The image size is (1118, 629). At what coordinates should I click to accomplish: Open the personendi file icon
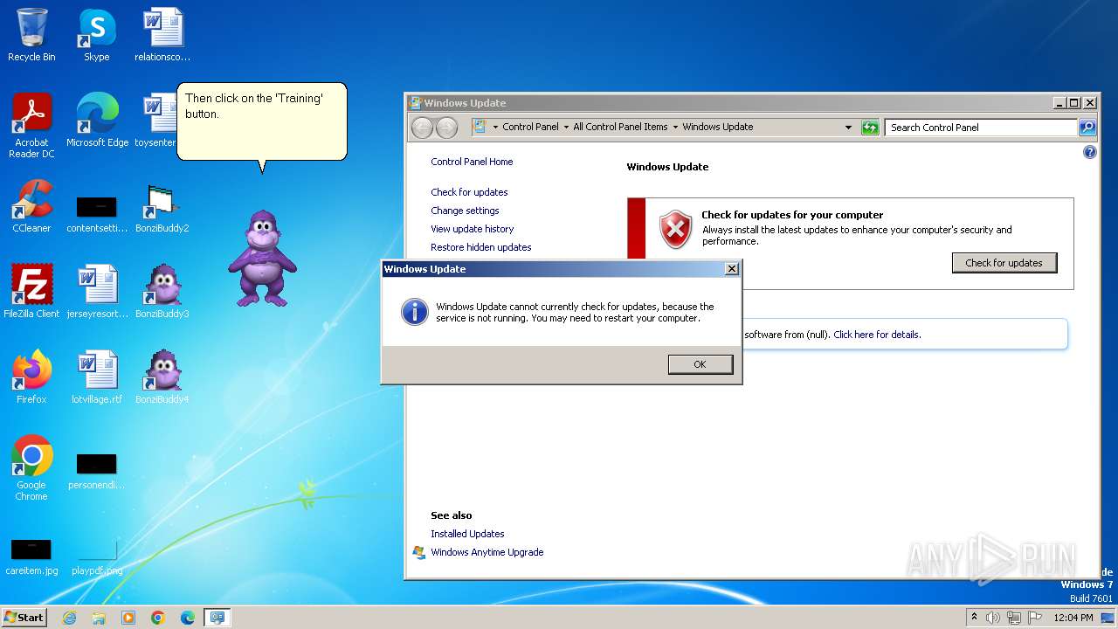[96, 472]
